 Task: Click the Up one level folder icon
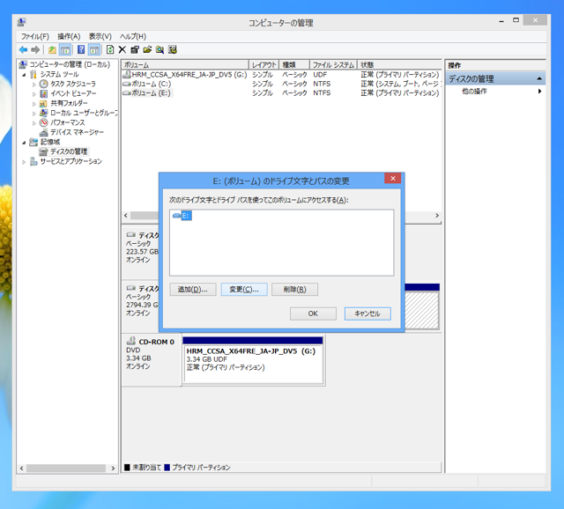pos(52,49)
